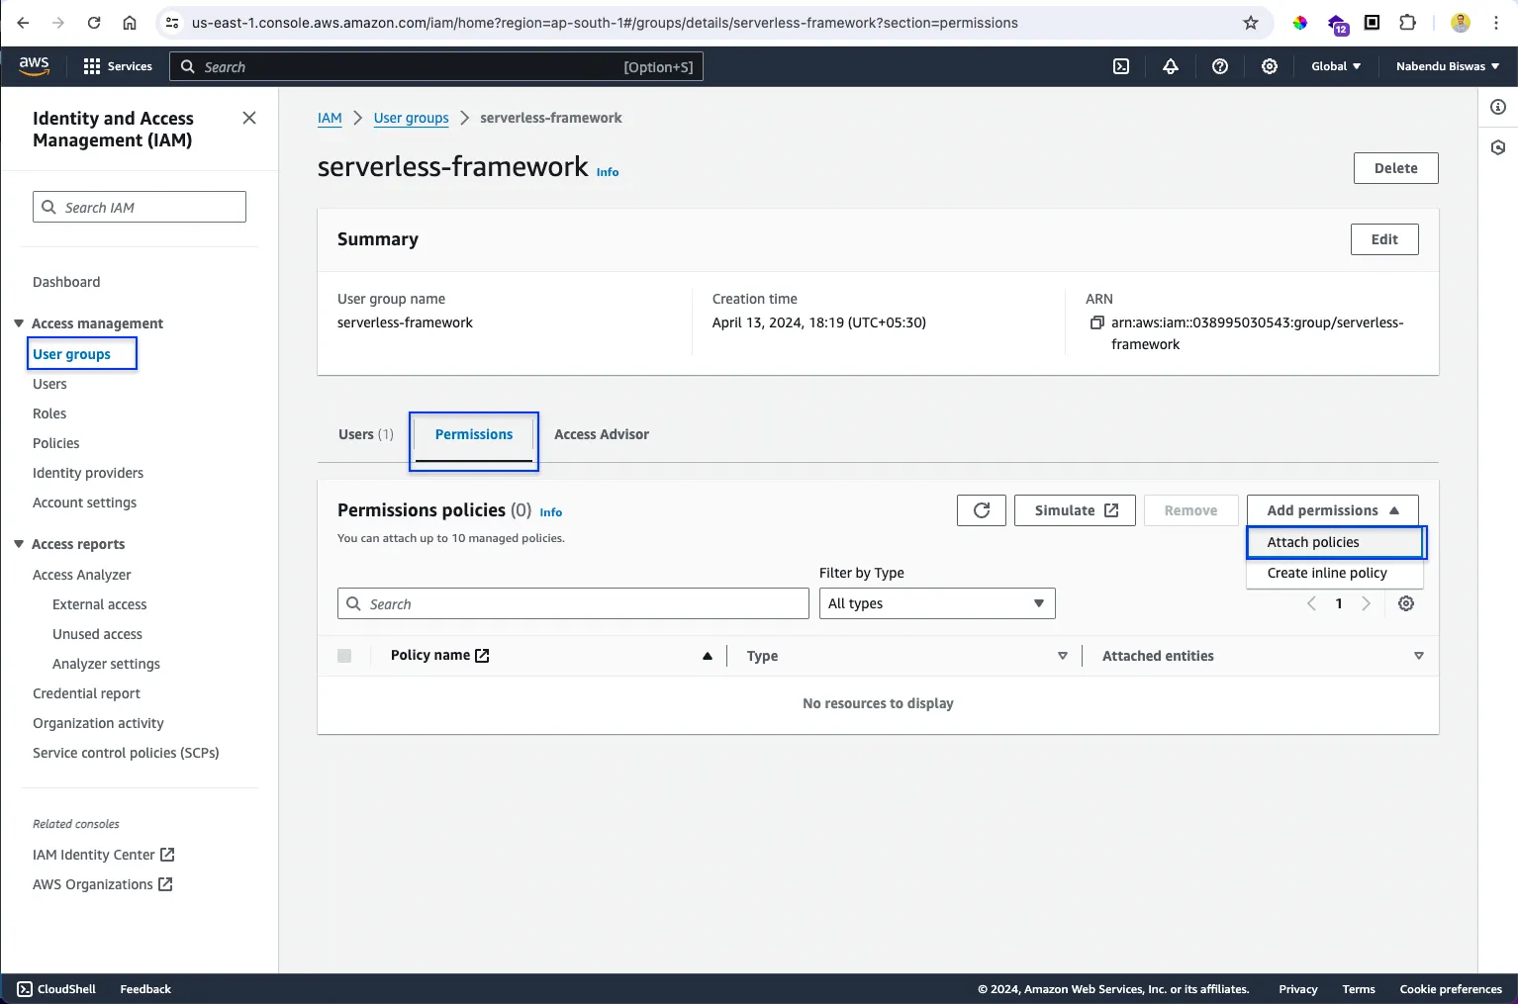
Task: Open the Dashboard sidebar link
Action: 66,282
